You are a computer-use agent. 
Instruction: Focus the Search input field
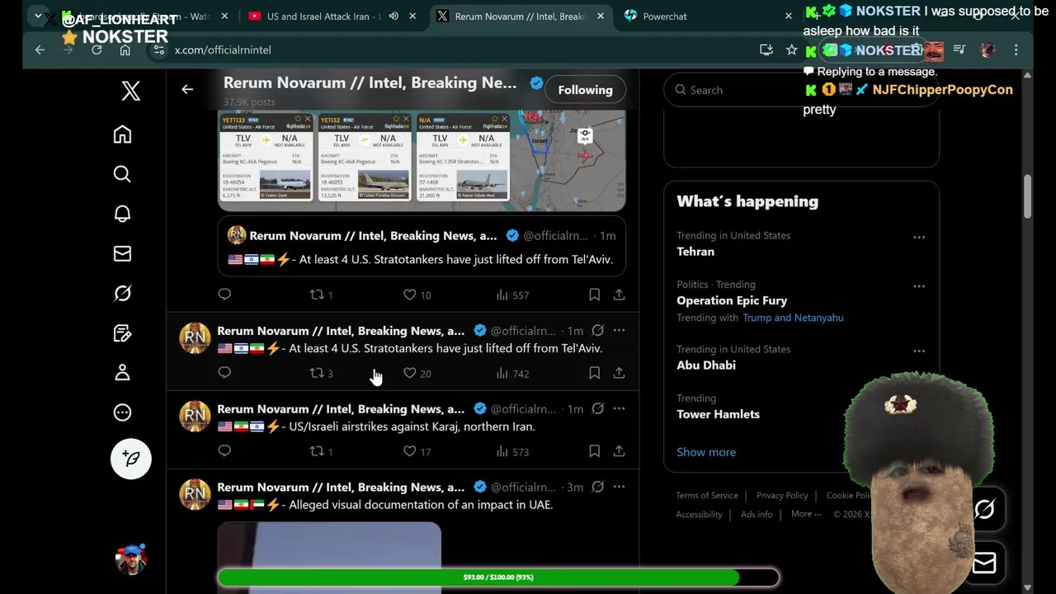[x=801, y=90]
